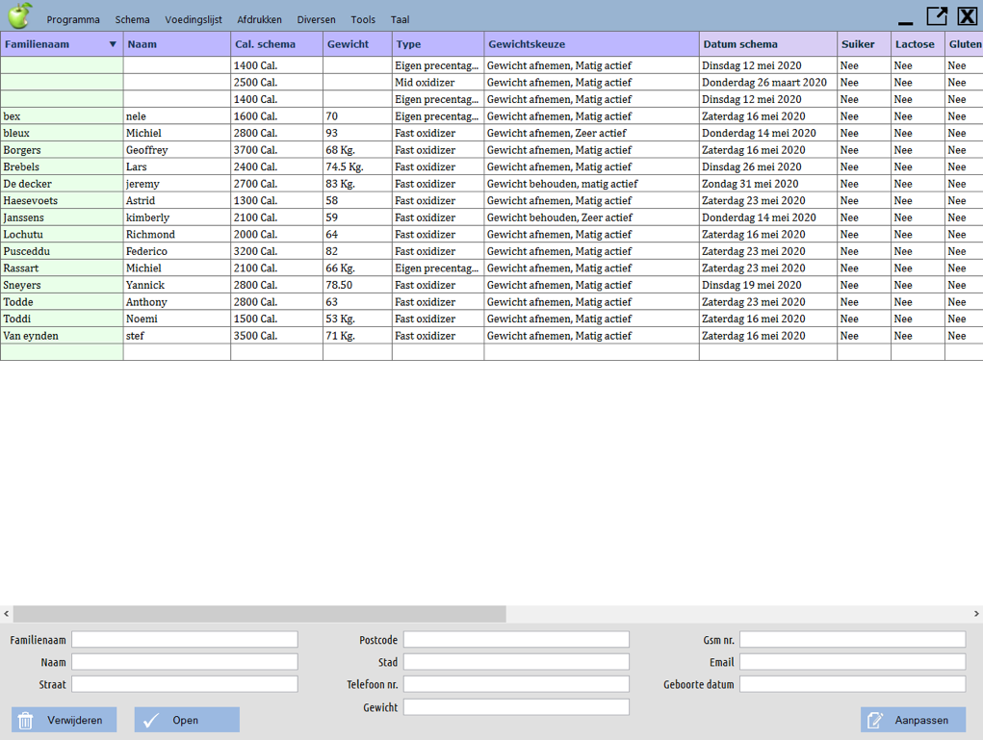
Task: Click the trash can icon on Verwijderen
Action: [26, 720]
